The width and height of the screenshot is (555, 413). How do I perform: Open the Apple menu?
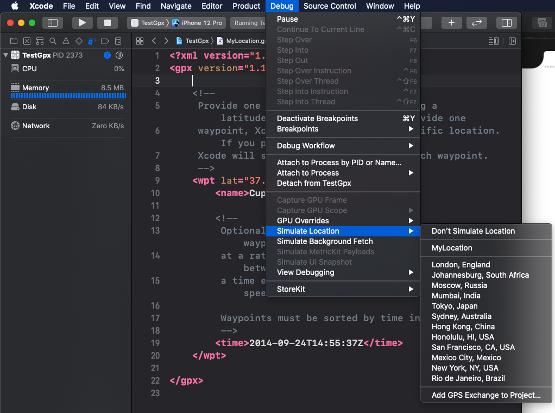pyautogui.click(x=15, y=5)
